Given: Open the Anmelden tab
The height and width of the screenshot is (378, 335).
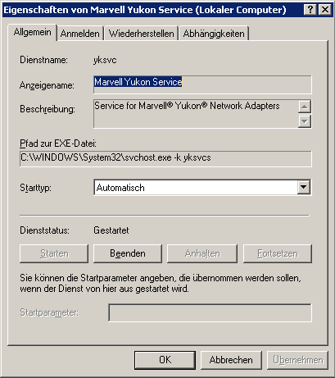Looking at the screenshot, I should point(80,34).
